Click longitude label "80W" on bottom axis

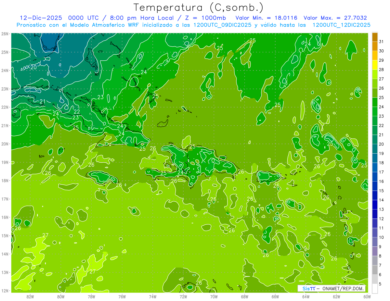[61, 296]
